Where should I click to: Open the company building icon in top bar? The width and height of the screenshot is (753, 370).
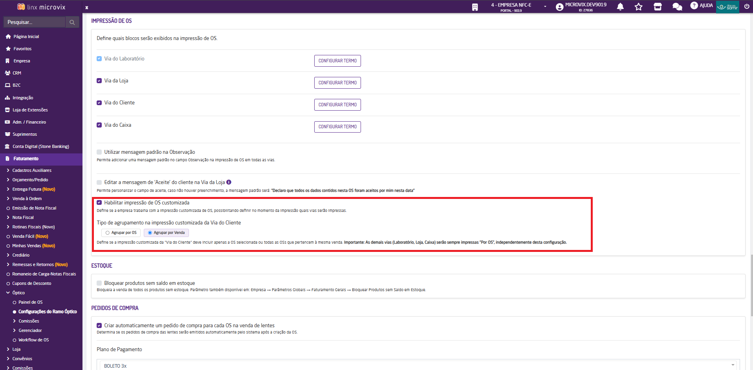pos(475,7)
